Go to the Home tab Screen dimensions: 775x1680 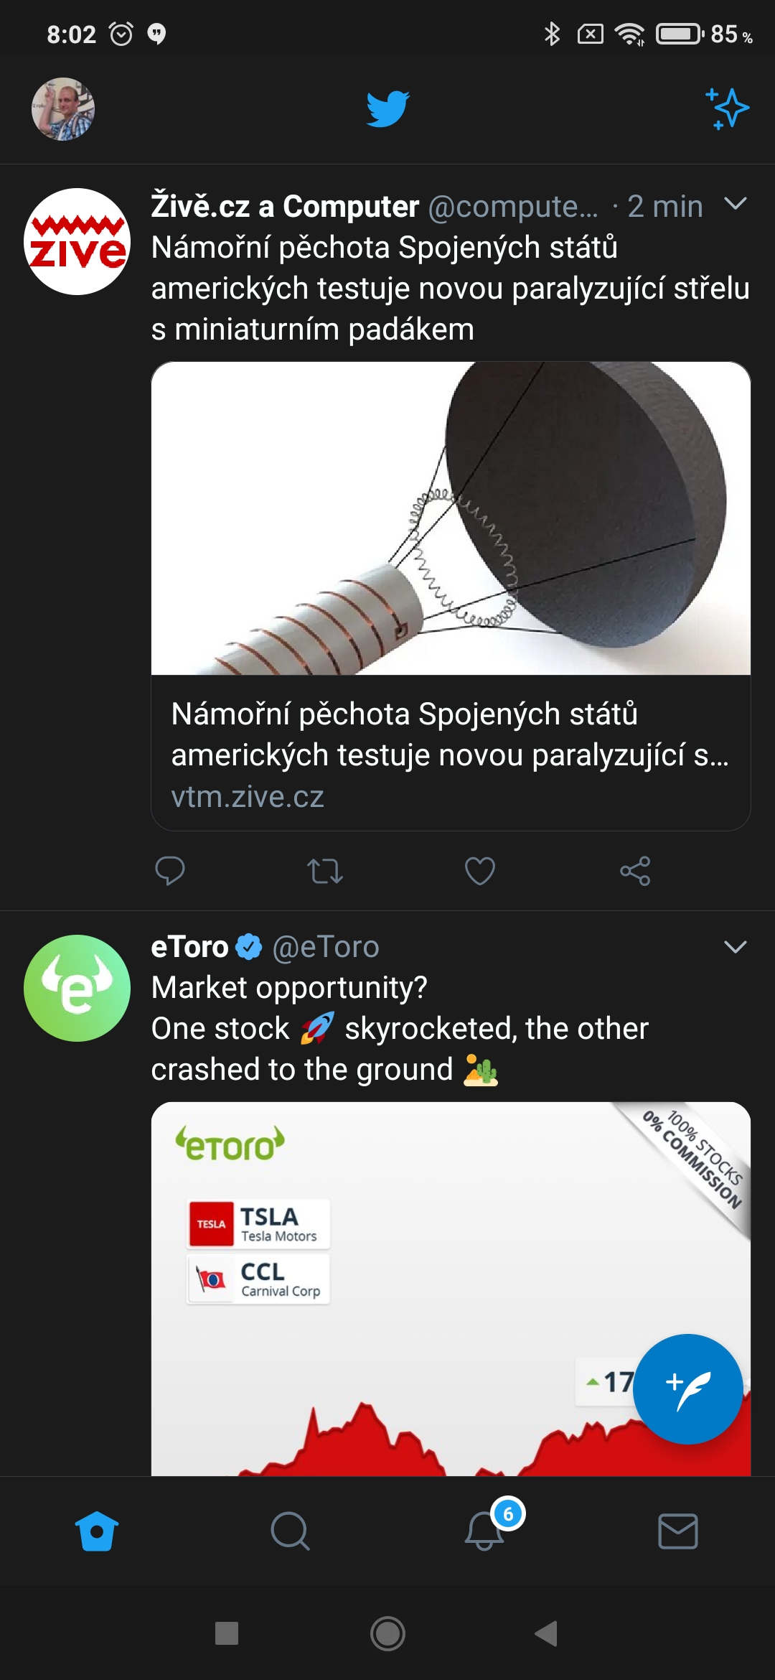point(97,1531)
